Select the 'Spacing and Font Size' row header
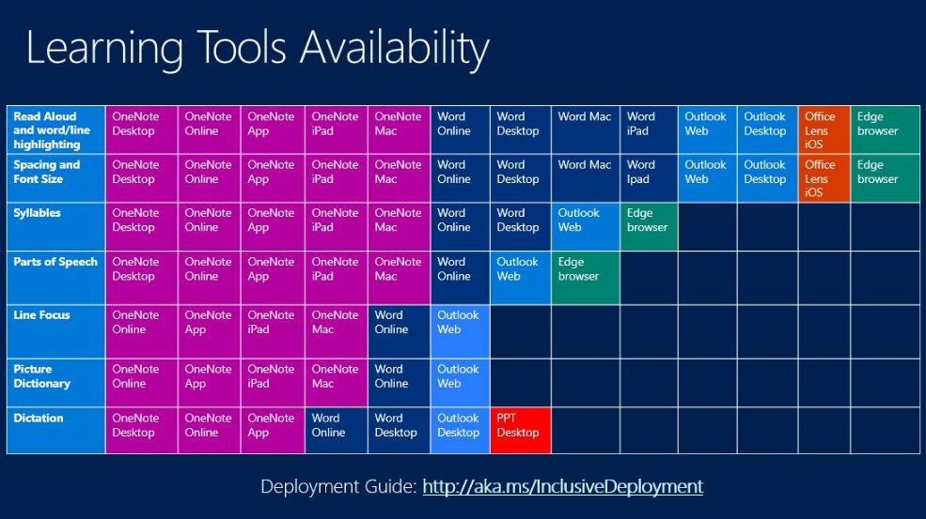 click(56, 178)
